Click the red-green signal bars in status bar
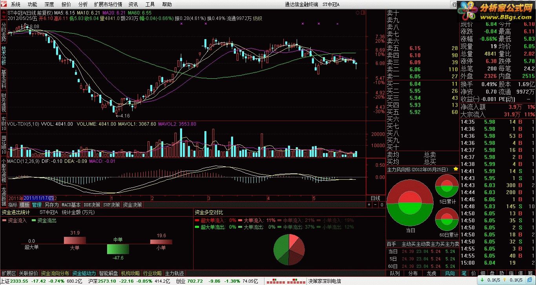The height and width of the screenshot is (285, 536). [286, 281]
